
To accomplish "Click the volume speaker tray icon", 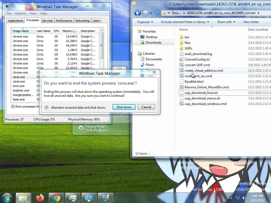I will coord(244,198).
